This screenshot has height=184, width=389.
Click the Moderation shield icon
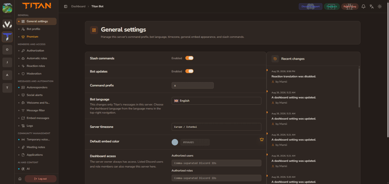[x=23, y=74]
